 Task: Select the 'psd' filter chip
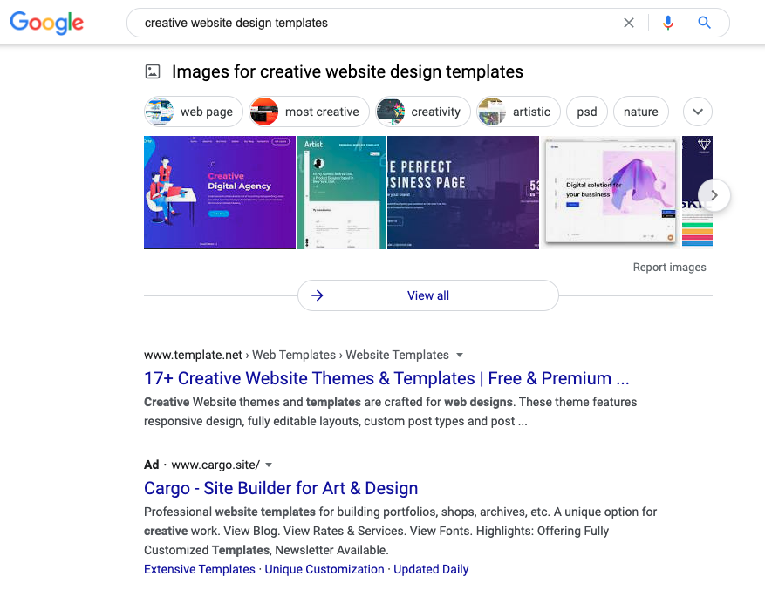tap(587, 112)
